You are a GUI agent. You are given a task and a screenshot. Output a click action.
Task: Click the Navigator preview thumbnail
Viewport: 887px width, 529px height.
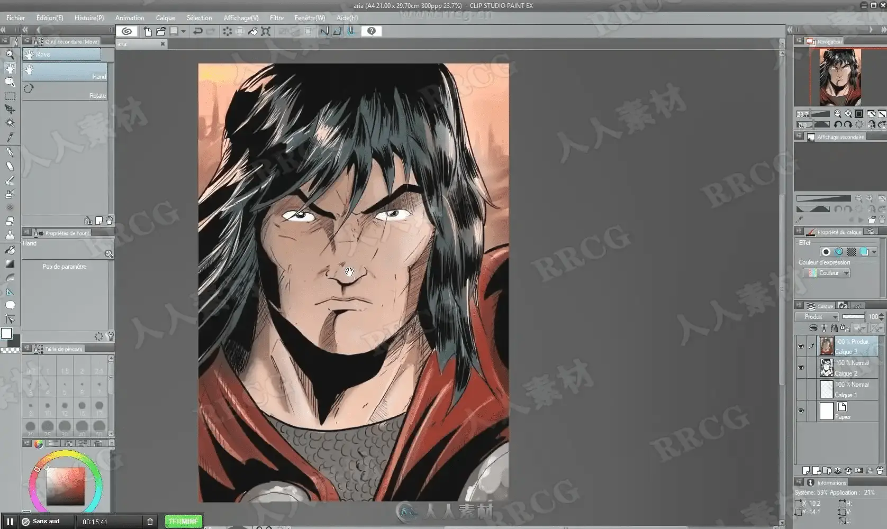point(840,77)
